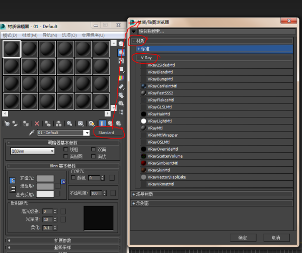Click the 漫反射 color swatch
This screenshot has height=253, width=302.
point(45,186)
